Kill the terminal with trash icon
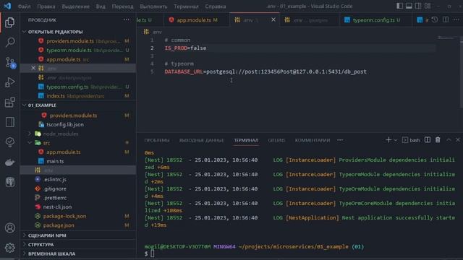Screen dimensions: 463x260 point(438,140)
